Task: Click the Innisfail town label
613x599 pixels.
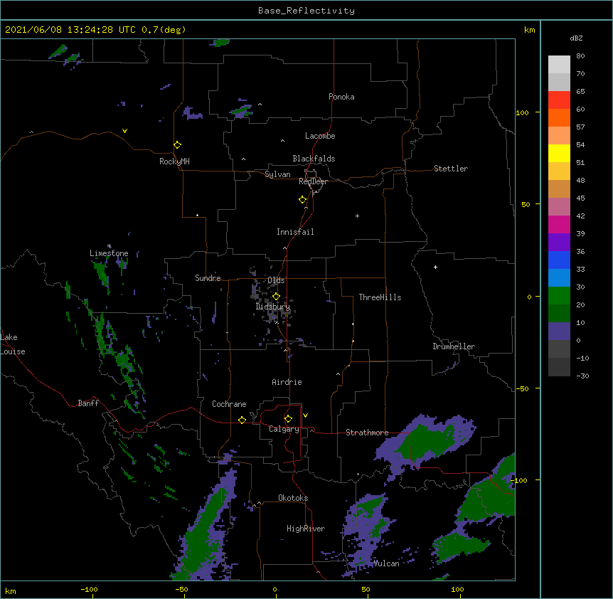Action: pos(295,232)
